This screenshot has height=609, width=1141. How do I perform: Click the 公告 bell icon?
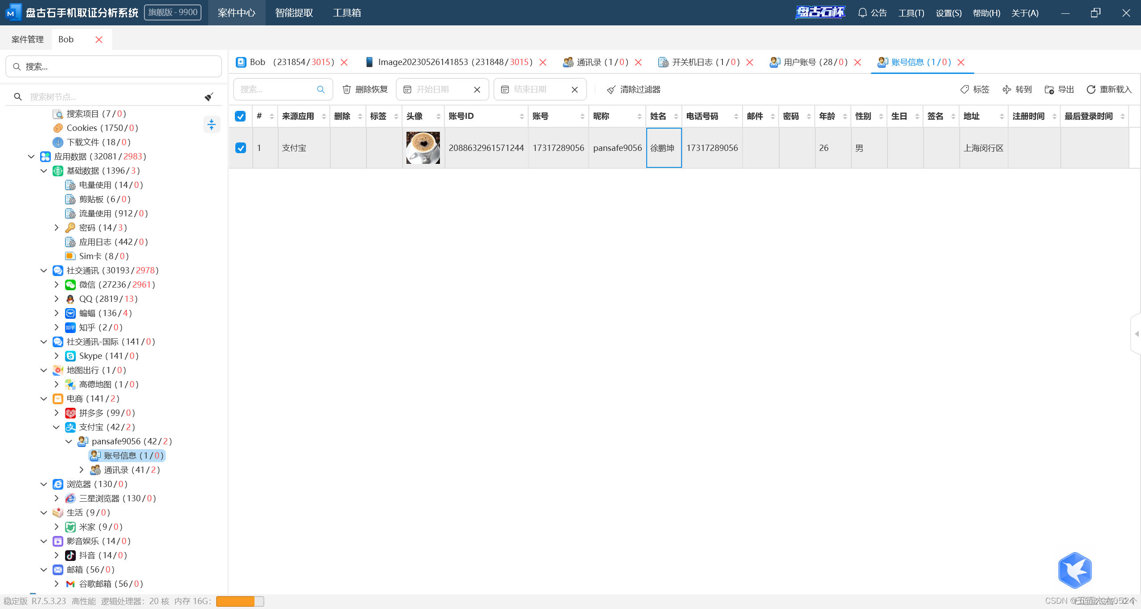click(x=862, y=12)
